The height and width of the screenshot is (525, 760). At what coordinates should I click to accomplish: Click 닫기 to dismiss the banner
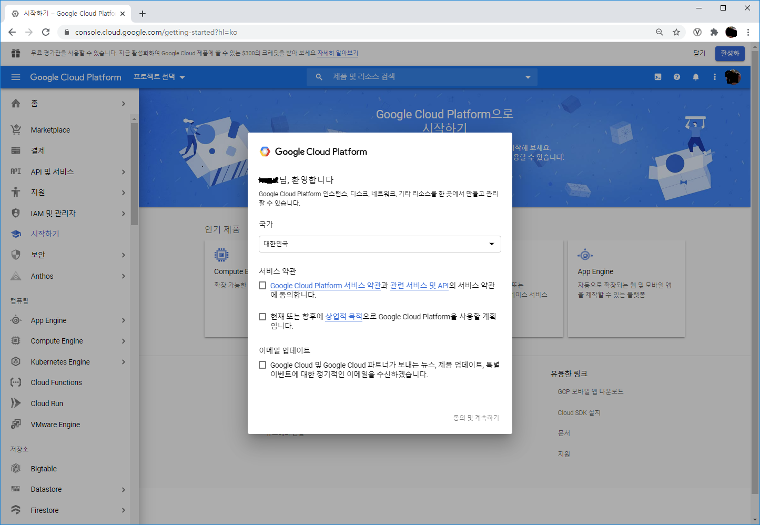[699, 53]
